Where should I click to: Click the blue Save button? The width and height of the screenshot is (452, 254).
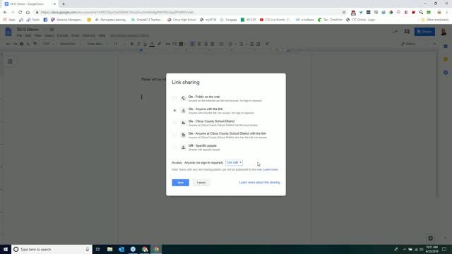coord(181,183)
